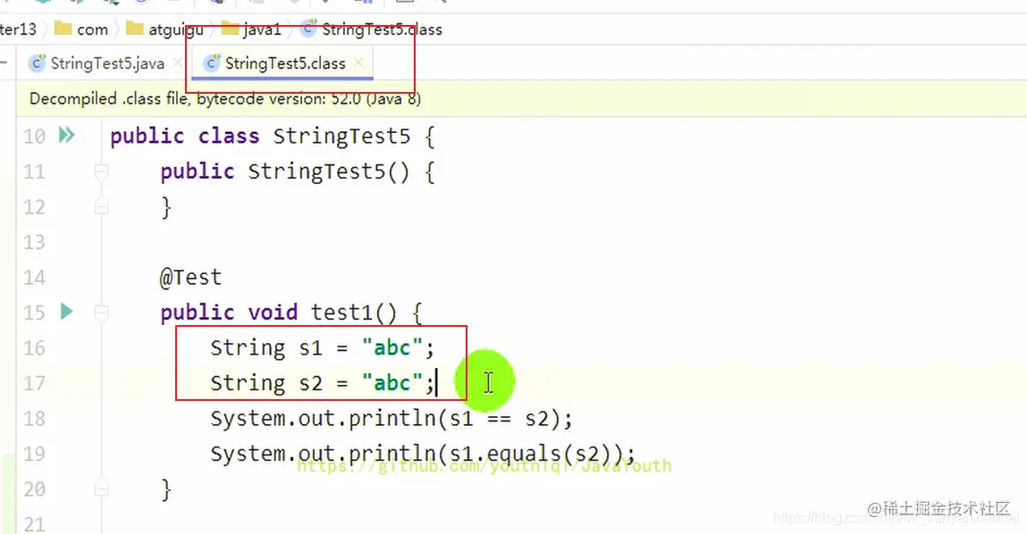This screenshot has height=534, width=1027.
Task: Click the "abc" literal assigned to s2
Action: [x=391, y=383]
